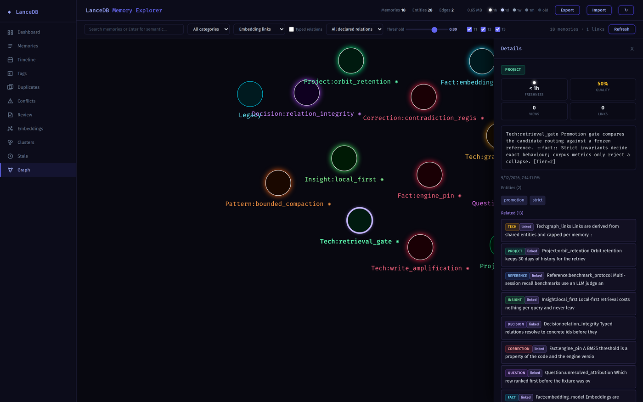Uncheck the T1 tier checkbox
This screenshot has width=643, height=402.
click(469, 29)
